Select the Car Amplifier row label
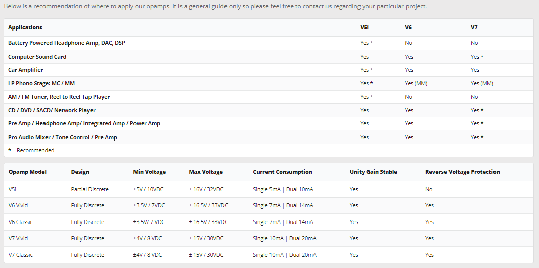The image size is (539, 268). pyautogui.click(x=26, y=70)
